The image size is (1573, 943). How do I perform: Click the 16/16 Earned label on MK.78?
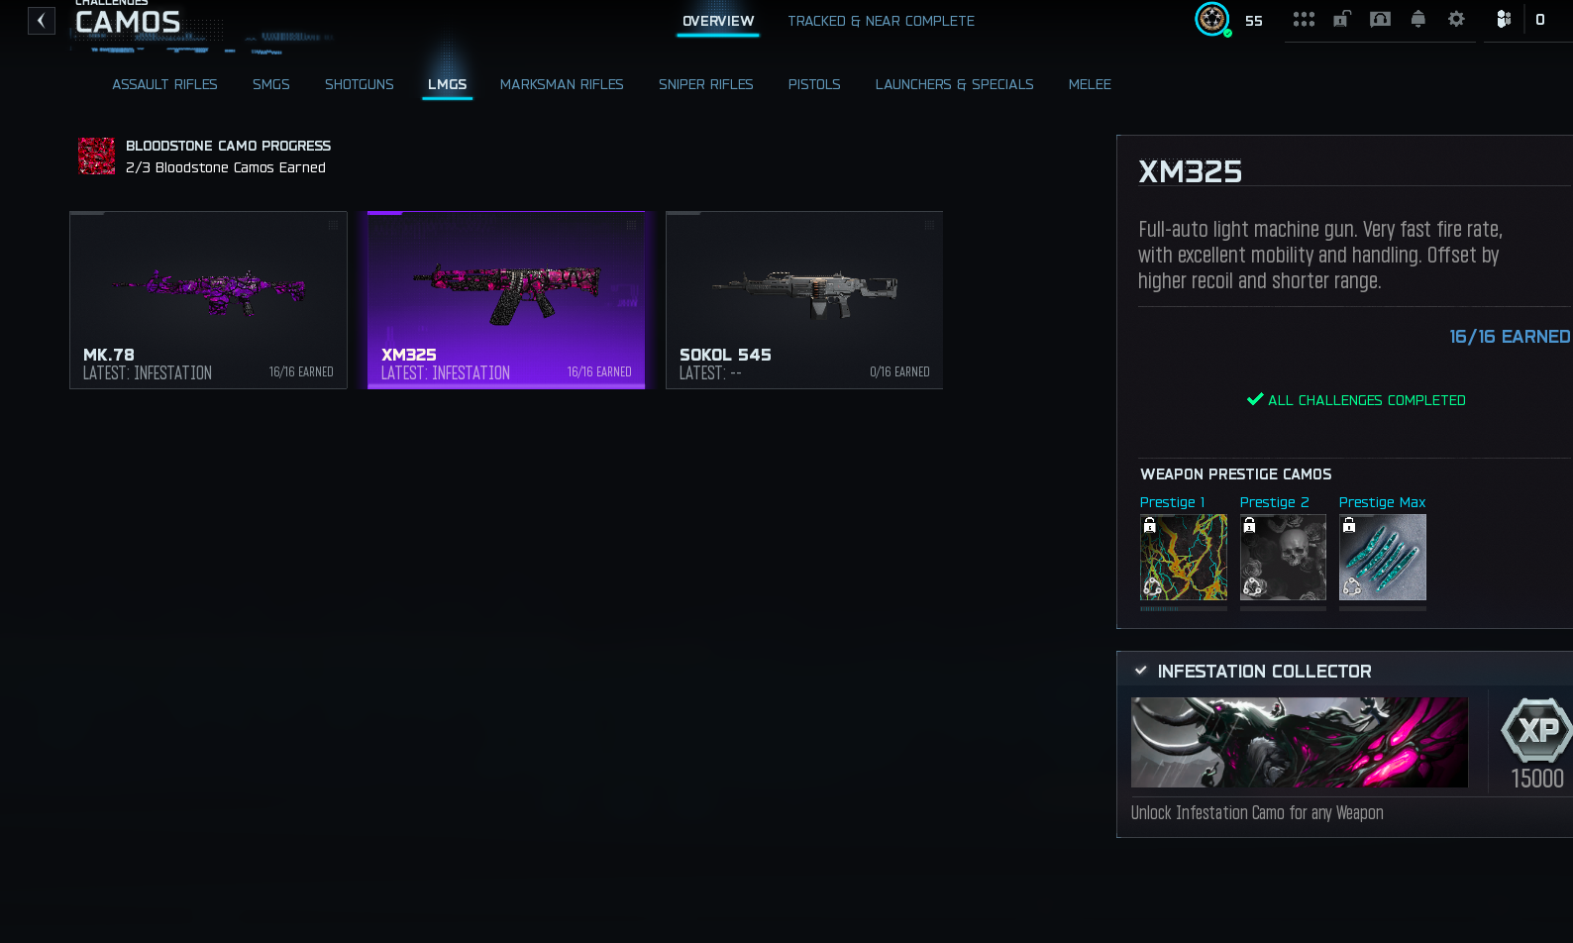[301, 371]
